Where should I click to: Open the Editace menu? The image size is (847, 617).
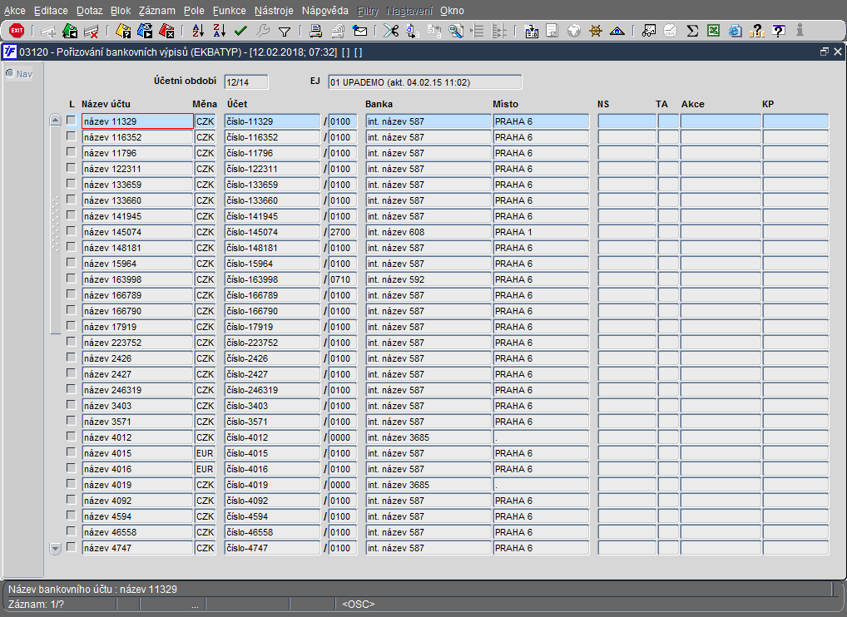click(51, 10)
